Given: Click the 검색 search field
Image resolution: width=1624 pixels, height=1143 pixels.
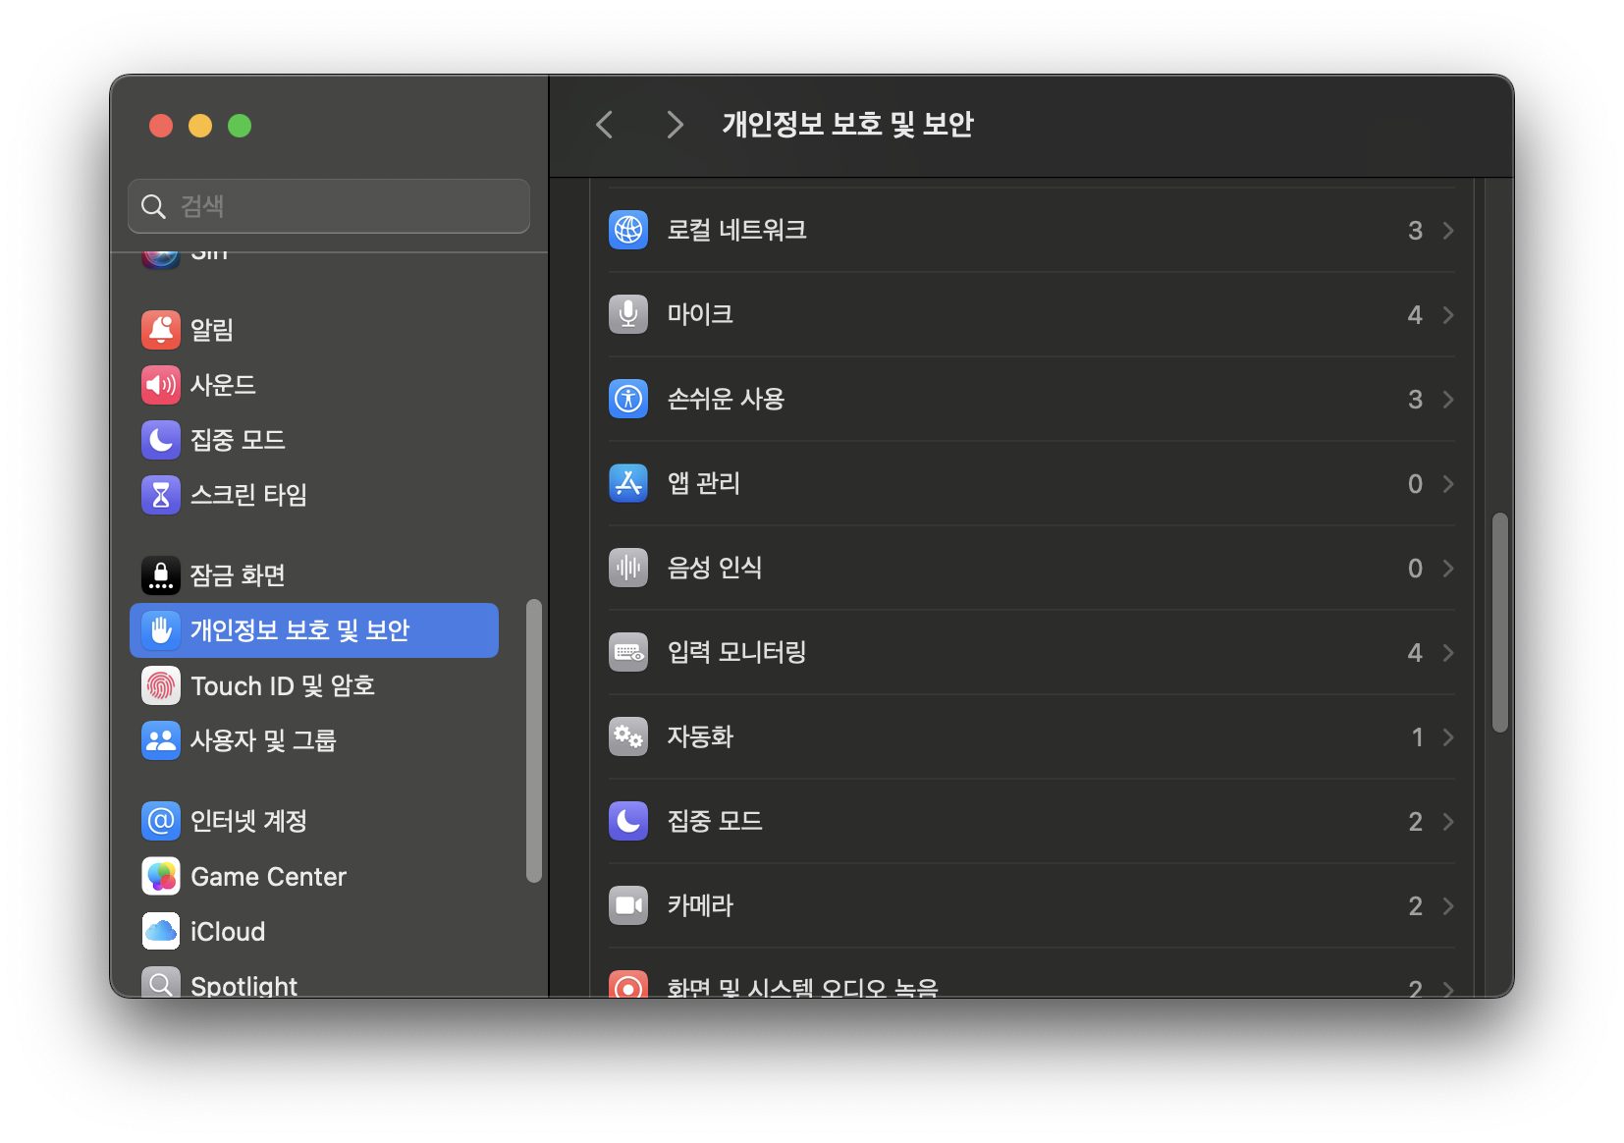Looking at the screenshot, I should pyautogui.click(x=329, y=206).
